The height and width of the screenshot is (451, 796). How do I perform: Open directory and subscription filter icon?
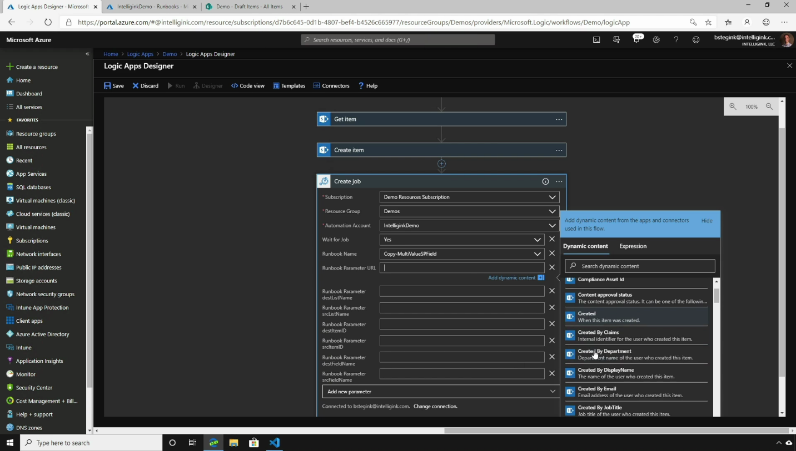tap(616, 39)
